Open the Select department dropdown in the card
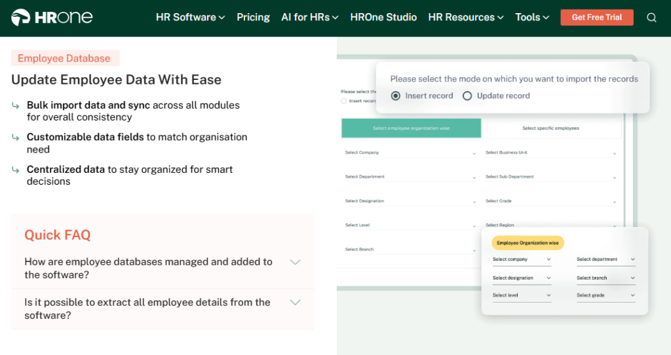This screenshot has width=671, height=355. click(x=605, y=259)
